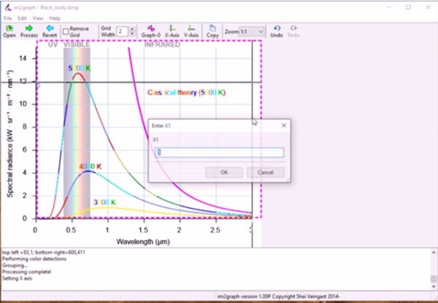The height and width of the screenshot is (303, 438).
Task: Close the Enter X1 dialog
Action: (283, 125)
